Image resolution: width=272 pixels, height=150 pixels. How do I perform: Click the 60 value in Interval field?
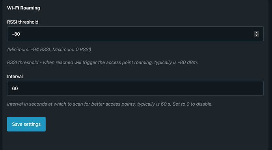tap(15, 88)
